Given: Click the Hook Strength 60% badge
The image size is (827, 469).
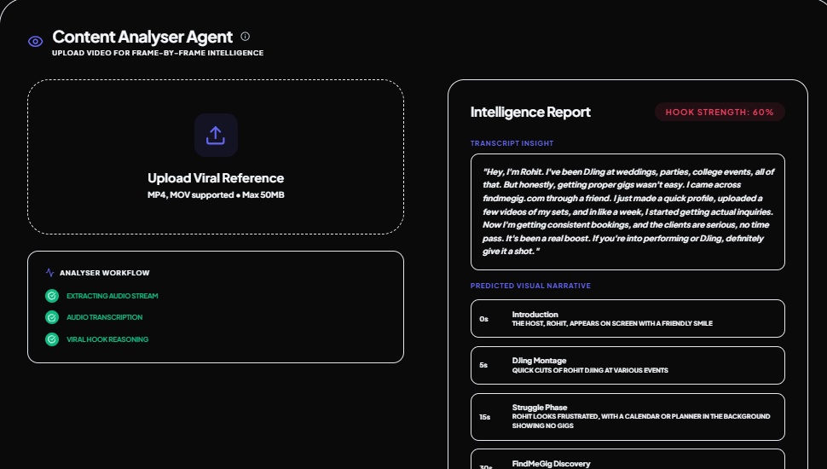Looking at the screenshot, I should click(x=720, y=113).
